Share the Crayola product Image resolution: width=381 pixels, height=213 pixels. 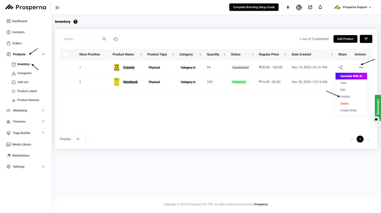point(340,67)
